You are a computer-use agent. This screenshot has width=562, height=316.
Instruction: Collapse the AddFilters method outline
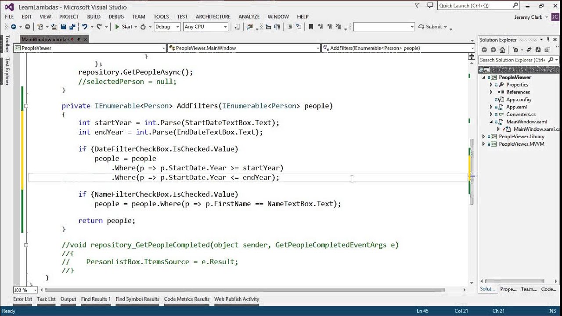(x=26, y=106)
